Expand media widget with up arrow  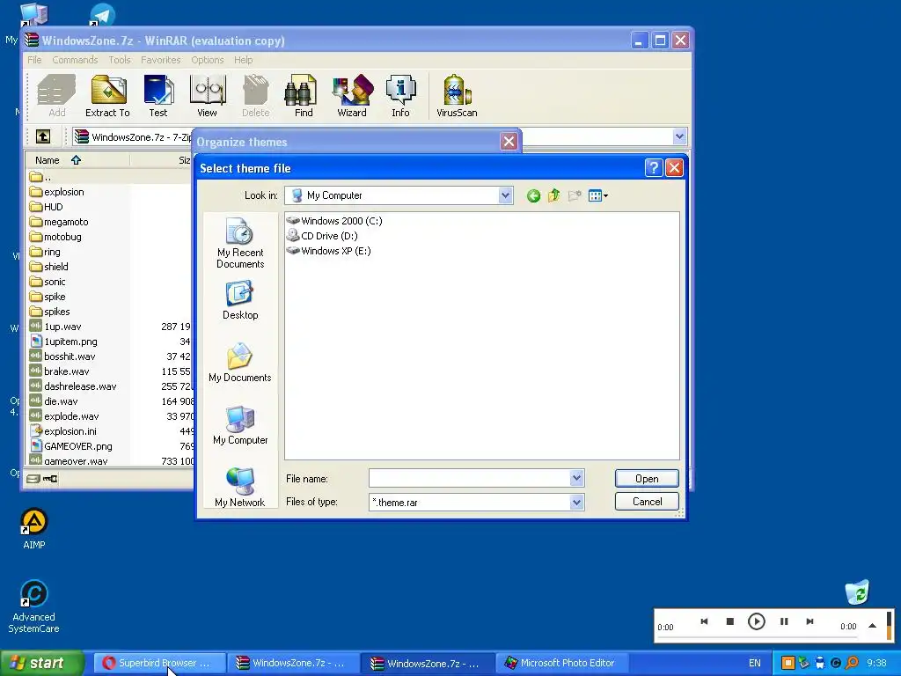tap(872, 626)
